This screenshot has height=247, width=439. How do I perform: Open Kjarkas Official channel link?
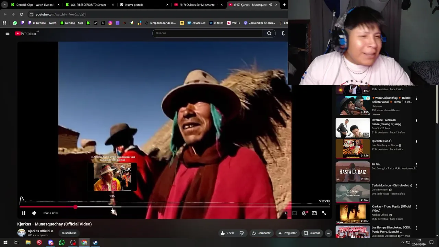click(39, 231)
